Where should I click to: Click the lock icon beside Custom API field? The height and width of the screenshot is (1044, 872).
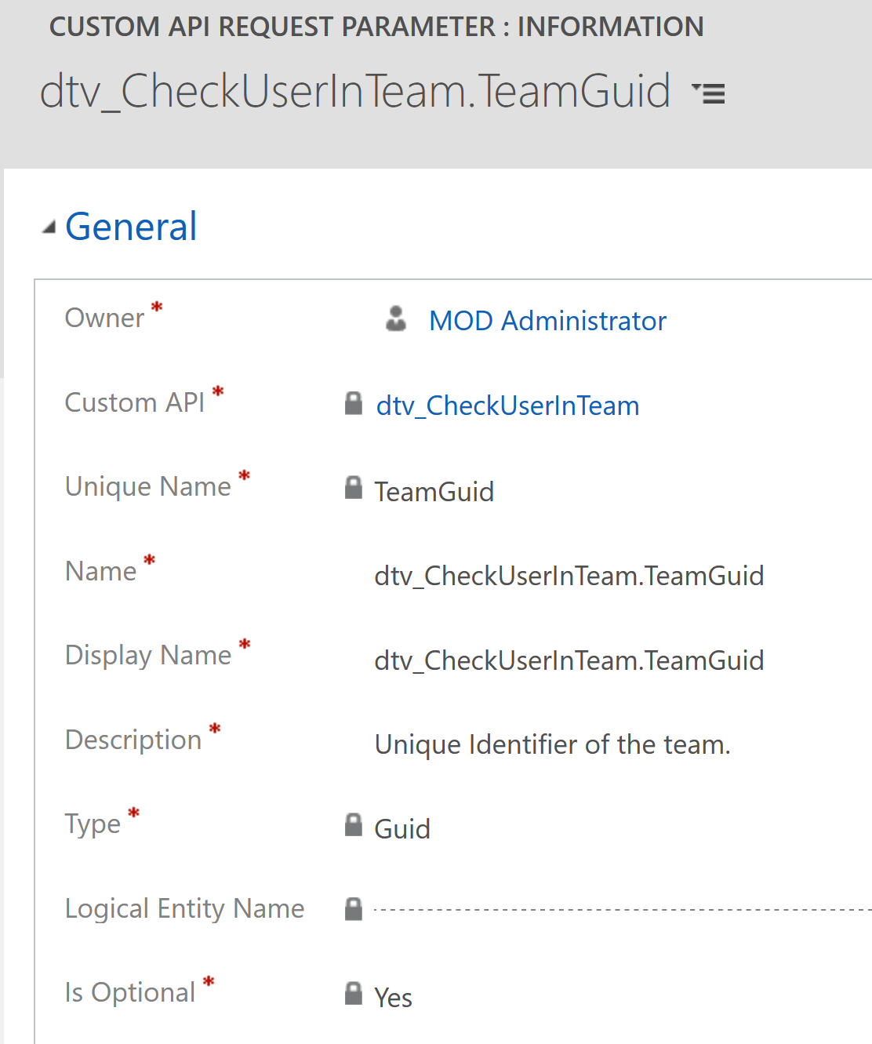point(352,404)
